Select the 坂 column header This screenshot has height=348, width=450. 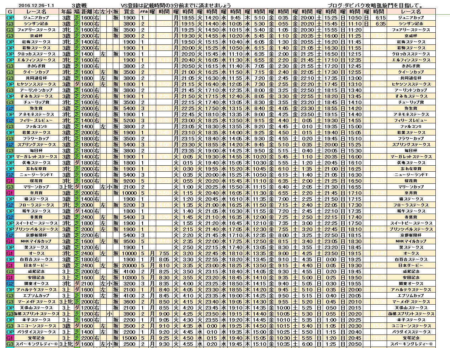(x=116, y=11)
